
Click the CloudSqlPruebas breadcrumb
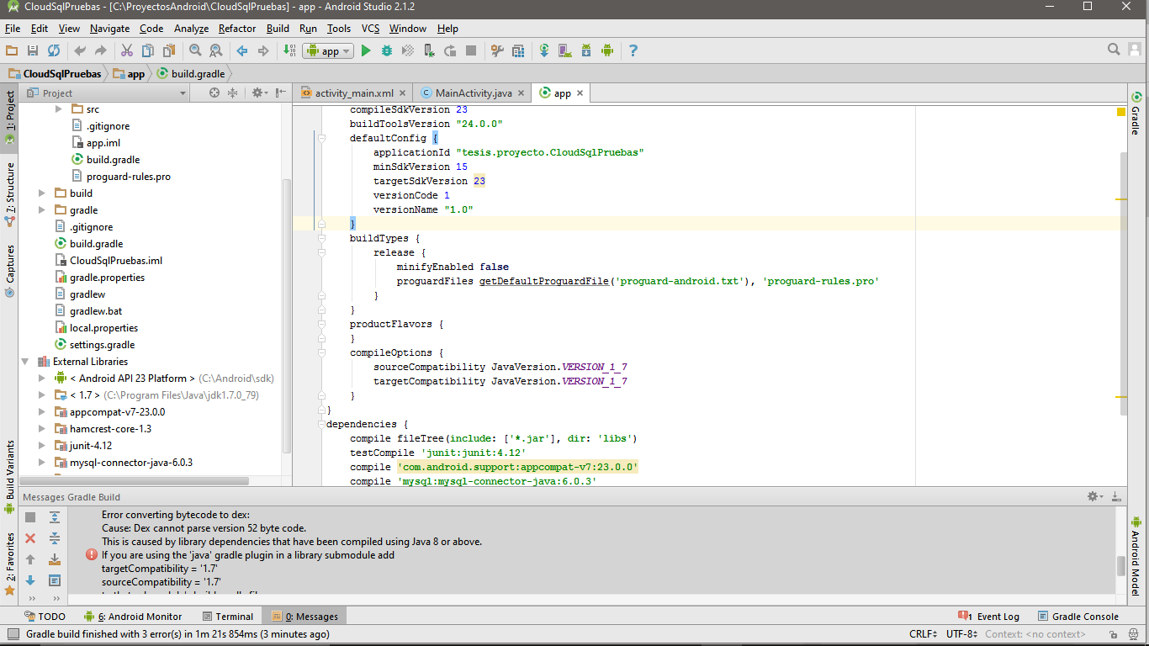(54, 74)
